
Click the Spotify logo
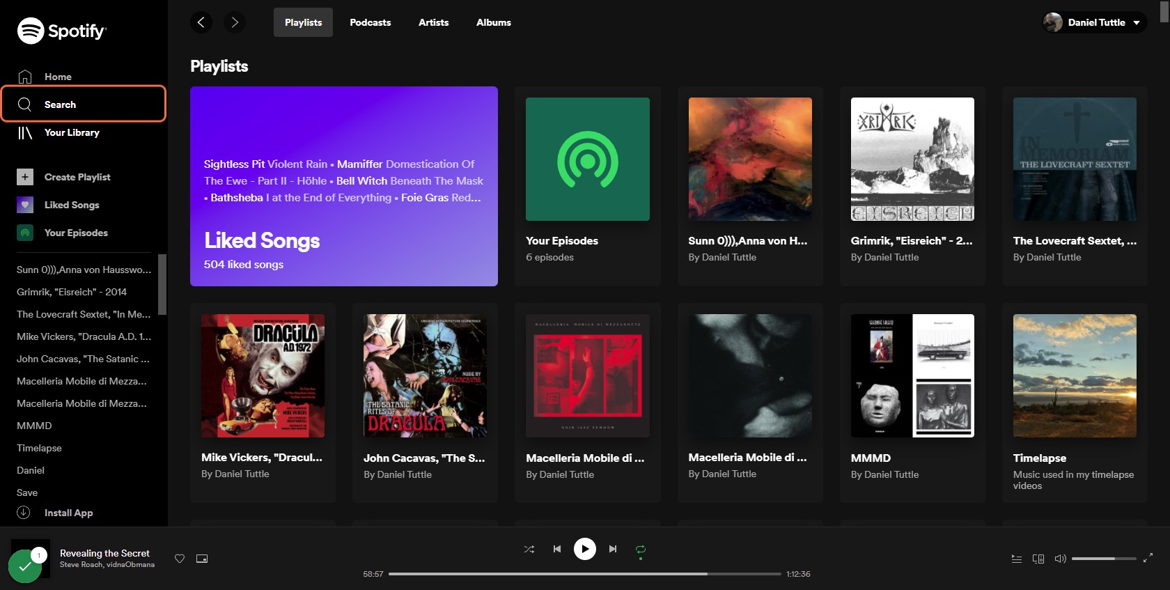pyautogui.click(x=61, y=31)
